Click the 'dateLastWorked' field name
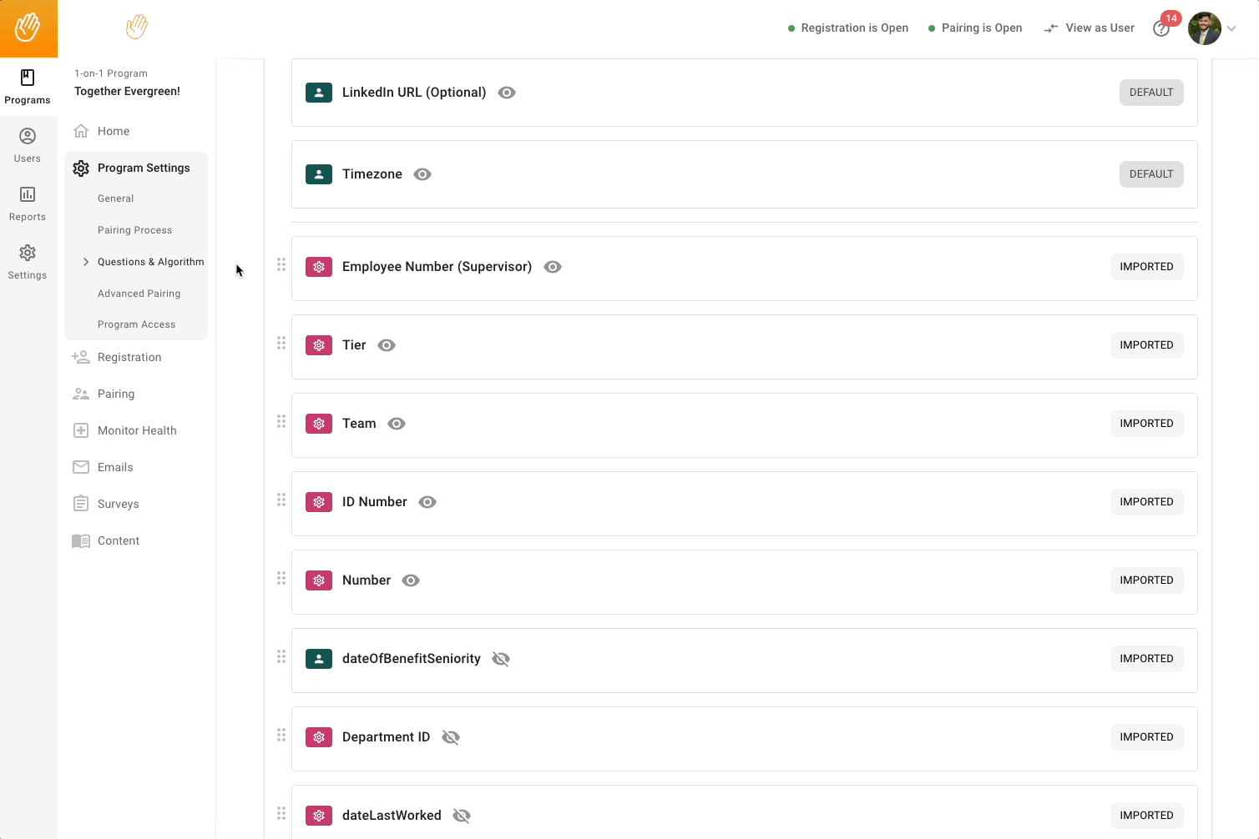 click(x=392, y=816)
